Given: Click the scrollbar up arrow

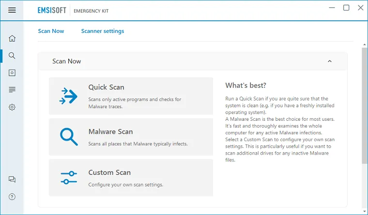Looking at the screenshot, I should pyautogui.click(x=365, y=44).
